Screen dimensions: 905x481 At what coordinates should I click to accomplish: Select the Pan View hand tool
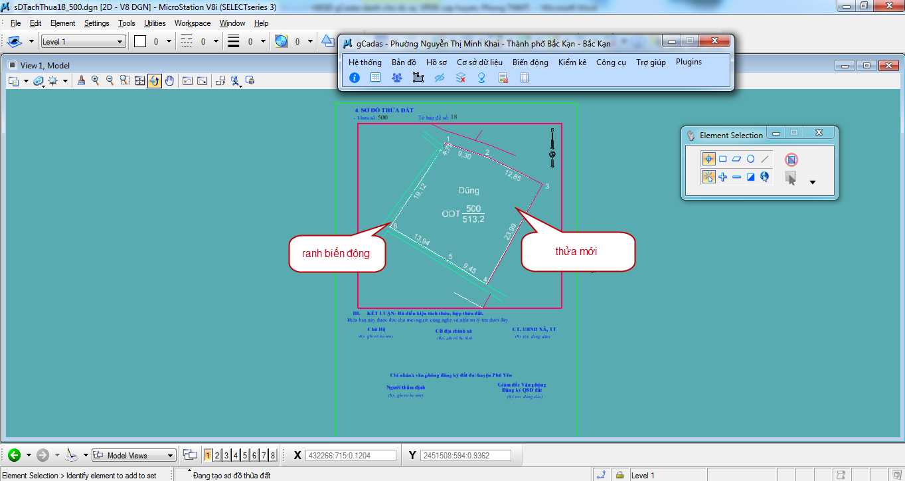pyautogui.click(x=169, y=80)
